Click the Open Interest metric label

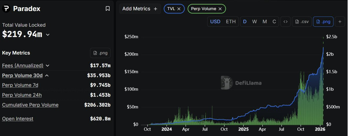coord(18,119)
